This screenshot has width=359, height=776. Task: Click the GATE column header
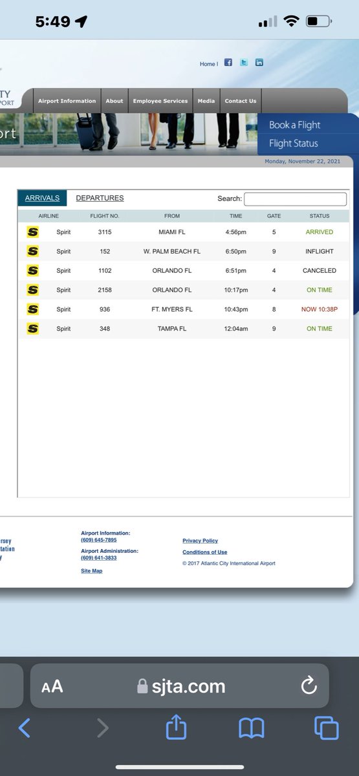pos(274,216)
